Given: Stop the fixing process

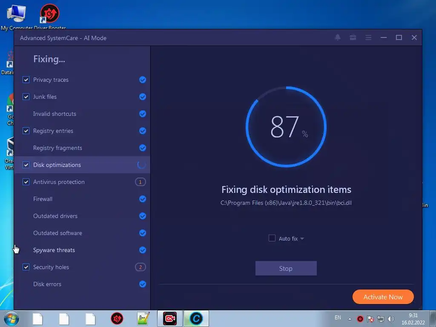Looking at the screenshot, I should coord(286,268).
